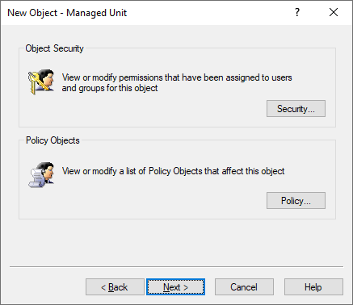The image size is (353, 305).
Task: Open Help from the bottom button row
Action: 313,287
